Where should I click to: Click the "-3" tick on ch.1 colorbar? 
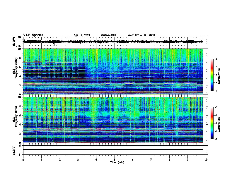tap(216, 59)
